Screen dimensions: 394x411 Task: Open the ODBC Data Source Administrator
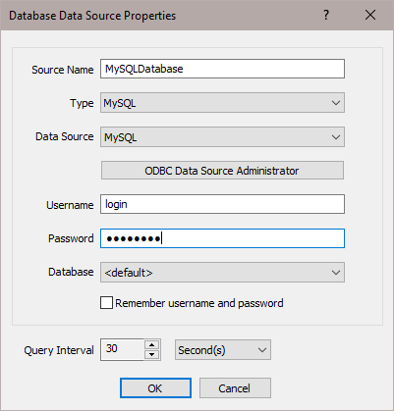tap(222, 171)
